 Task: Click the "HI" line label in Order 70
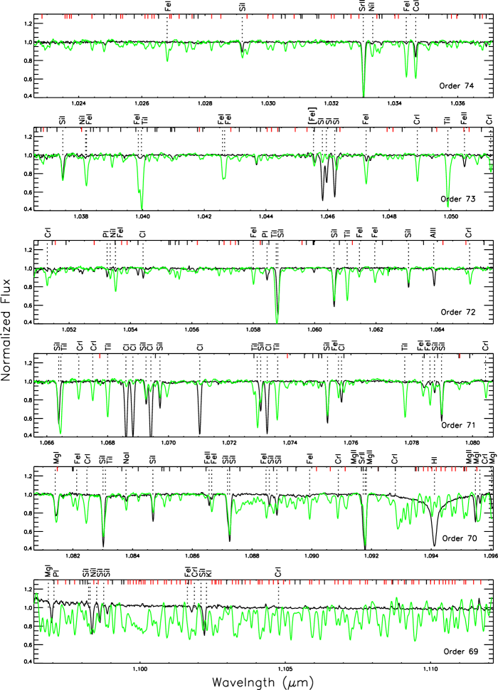pos(434,460)
